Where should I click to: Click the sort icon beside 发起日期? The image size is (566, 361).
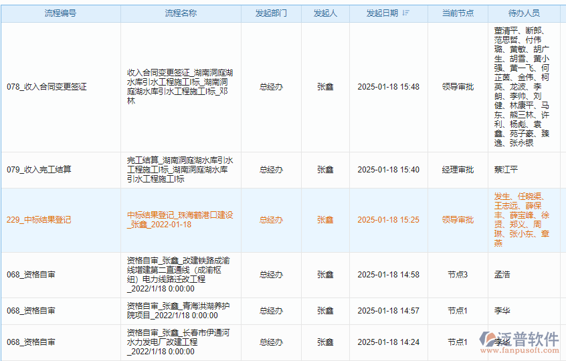406,13
